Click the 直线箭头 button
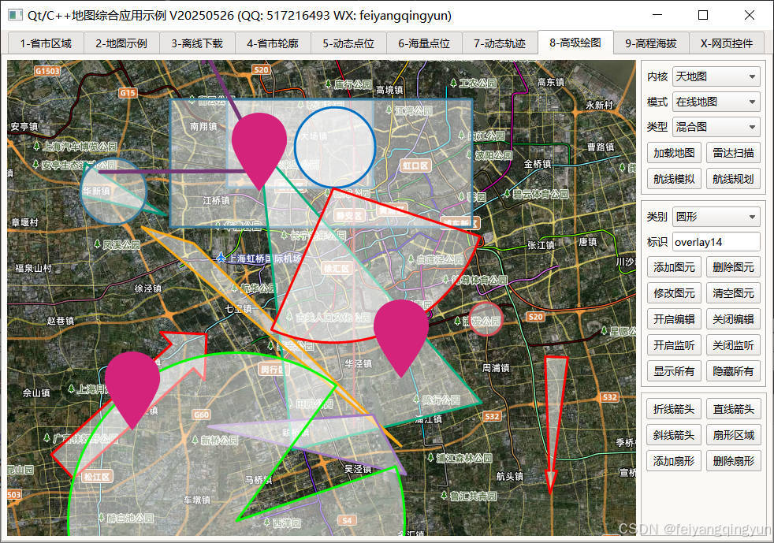Viewport: 774px width, 543px height. [x=733, y=409]
